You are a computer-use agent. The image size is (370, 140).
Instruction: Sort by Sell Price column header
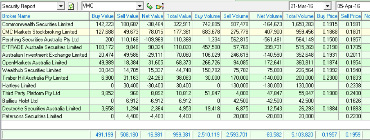pyautogui.click(x=351, y=16)
